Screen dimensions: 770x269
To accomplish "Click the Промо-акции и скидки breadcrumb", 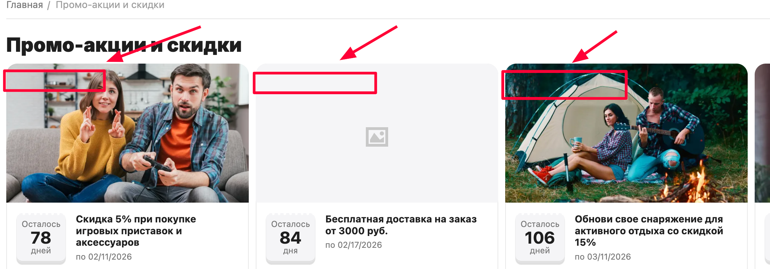I will point(110,5).
